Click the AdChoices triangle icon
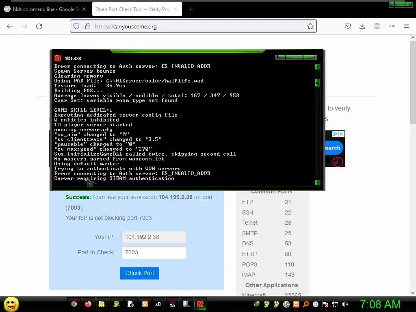The width and height of the screenshot is (416, 312). (335, 134)
